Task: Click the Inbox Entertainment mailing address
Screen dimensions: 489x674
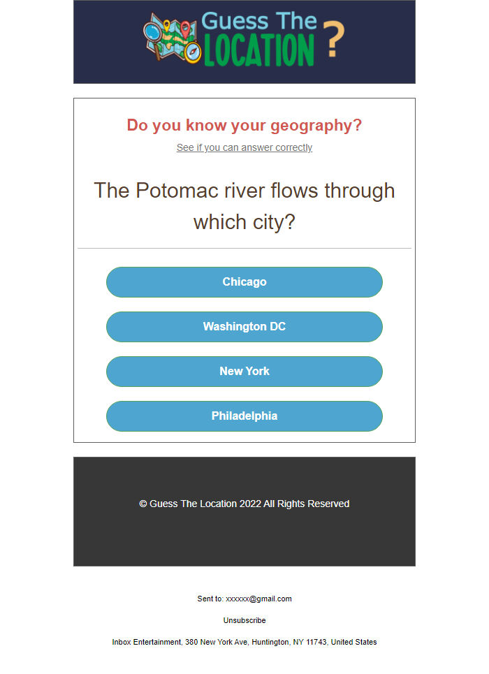Action: [245, 642]
